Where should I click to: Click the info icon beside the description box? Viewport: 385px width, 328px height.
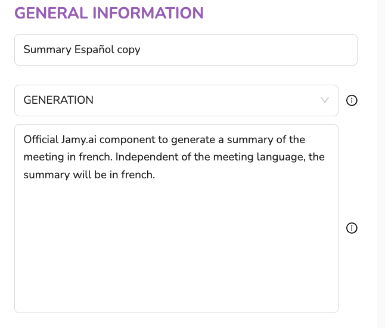tap(352, 228)
